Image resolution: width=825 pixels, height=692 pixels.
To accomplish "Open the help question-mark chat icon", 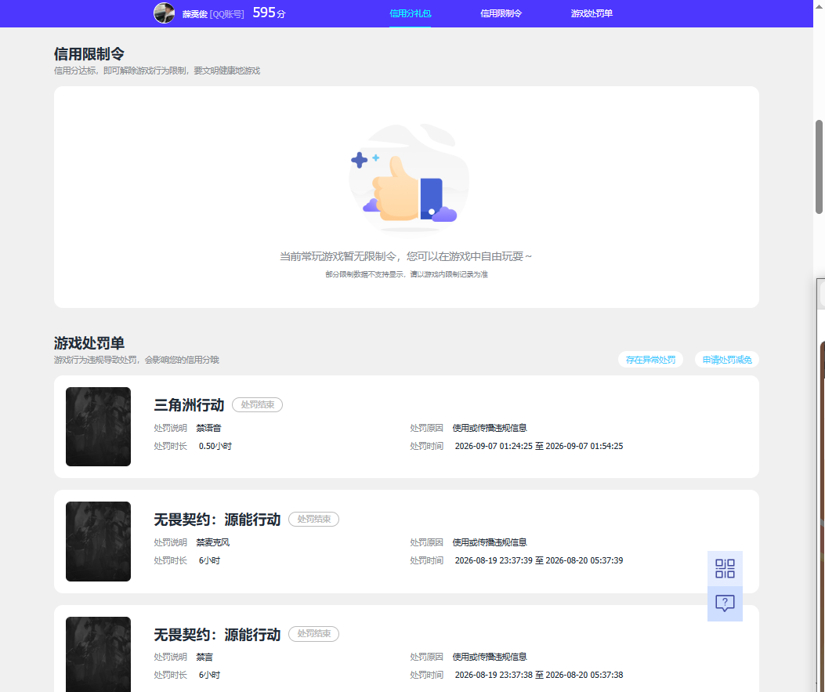I will point(725,603).
